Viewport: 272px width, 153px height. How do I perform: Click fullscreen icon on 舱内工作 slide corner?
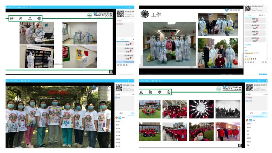coord(111,72)
